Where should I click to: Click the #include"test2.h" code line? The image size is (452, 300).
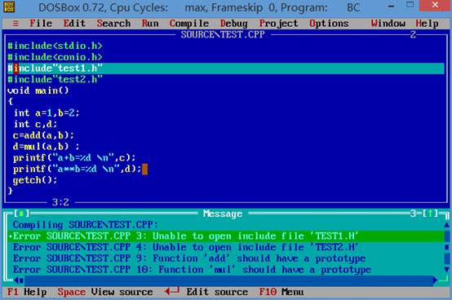point(55,79)
